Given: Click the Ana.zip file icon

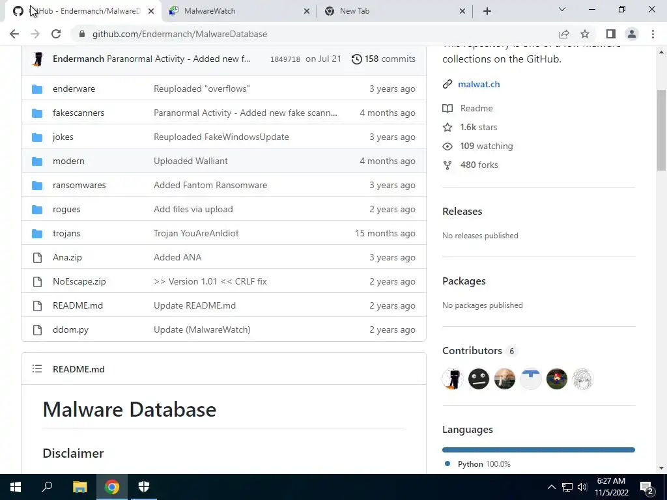Looking at the screenshot, I should pos(37,257).
